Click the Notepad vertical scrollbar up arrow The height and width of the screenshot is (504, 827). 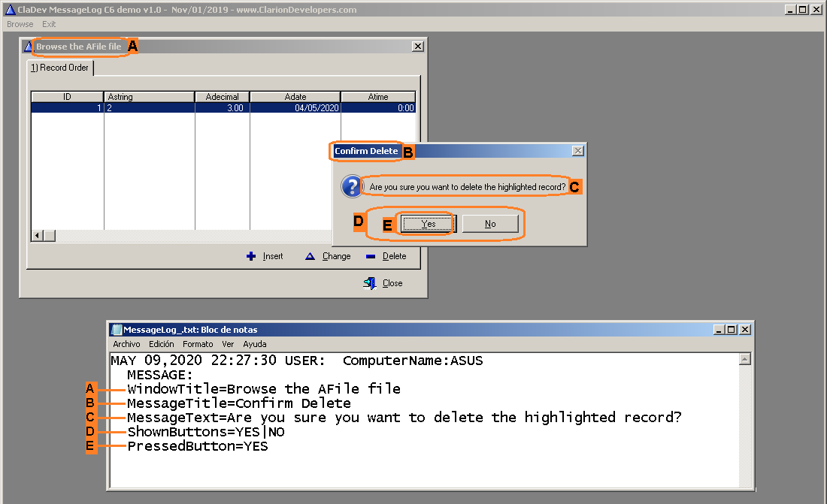(x=745, y=359)
